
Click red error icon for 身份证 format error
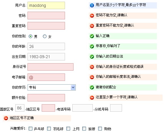click(x=92, y=67)
